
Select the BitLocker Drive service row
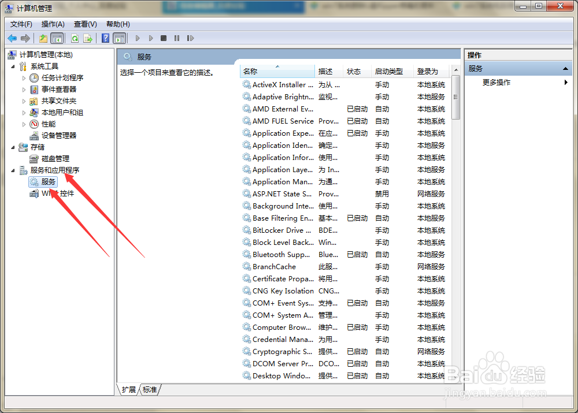(x=346, y=230)
